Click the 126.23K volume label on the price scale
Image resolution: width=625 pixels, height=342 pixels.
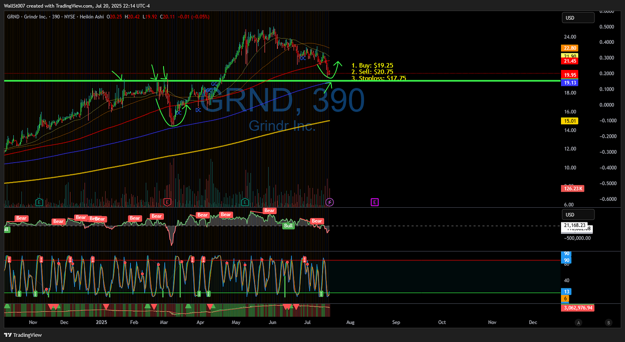tap(573, 188)
